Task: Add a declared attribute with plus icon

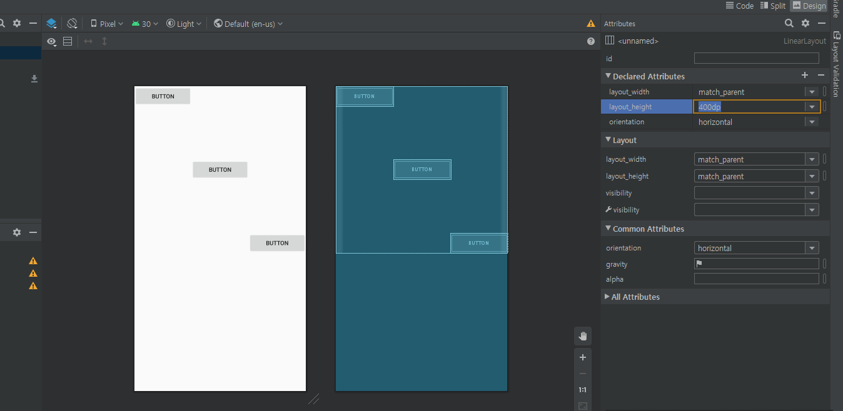Action: click(805, 76)
